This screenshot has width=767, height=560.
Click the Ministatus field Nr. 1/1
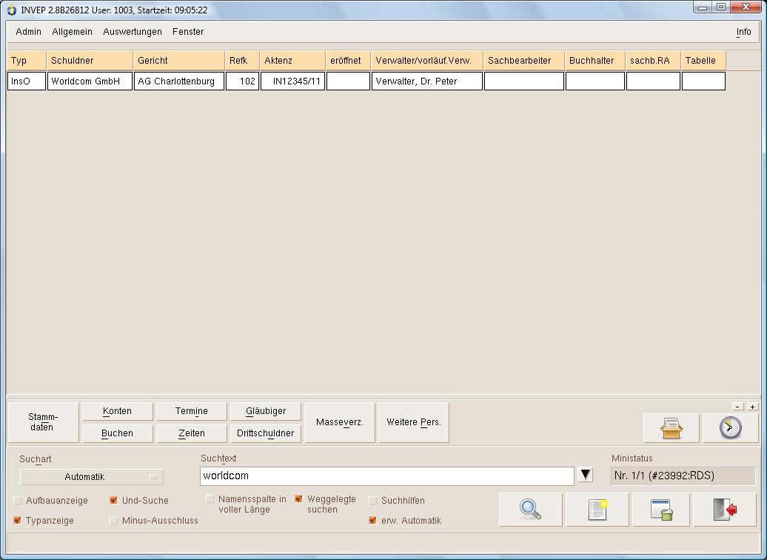tap(683, 476)
